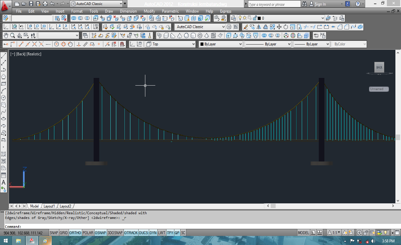Select the Rectangle draw tool

click(4, 84)
